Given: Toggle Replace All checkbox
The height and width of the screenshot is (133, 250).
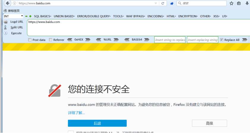Looking at the screenshot, I should (x=222, y=40).
